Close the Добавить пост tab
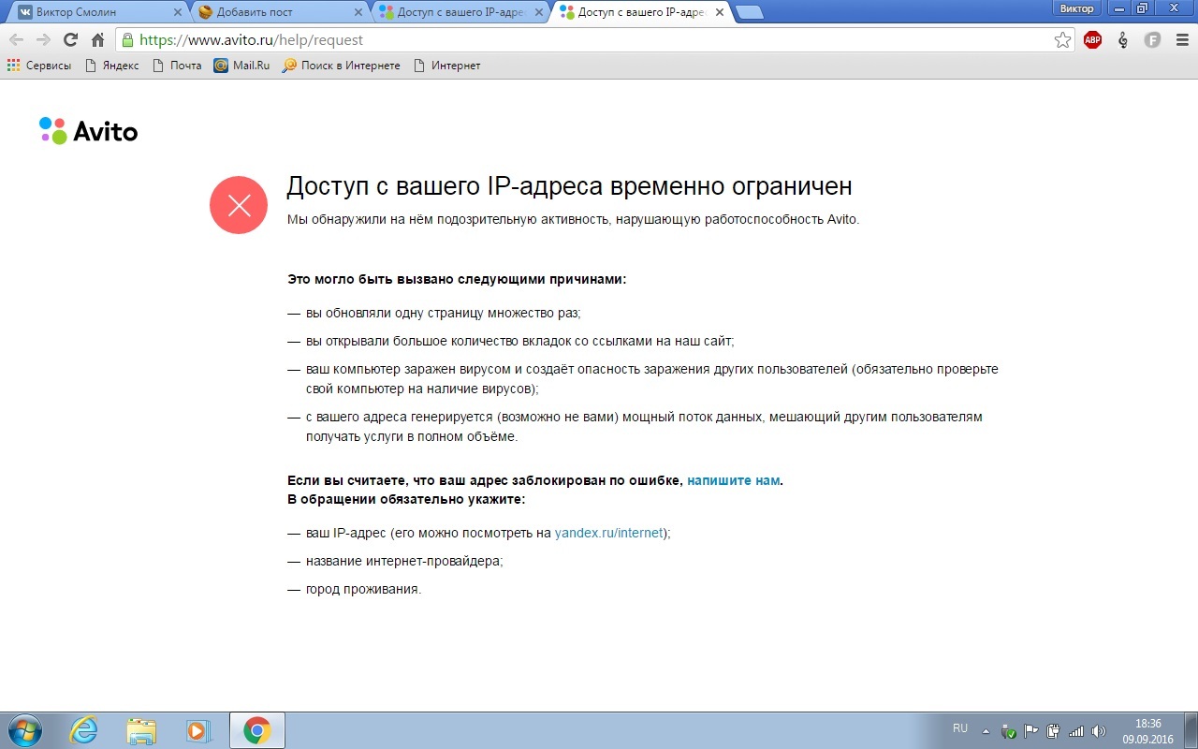 point(358,12)
